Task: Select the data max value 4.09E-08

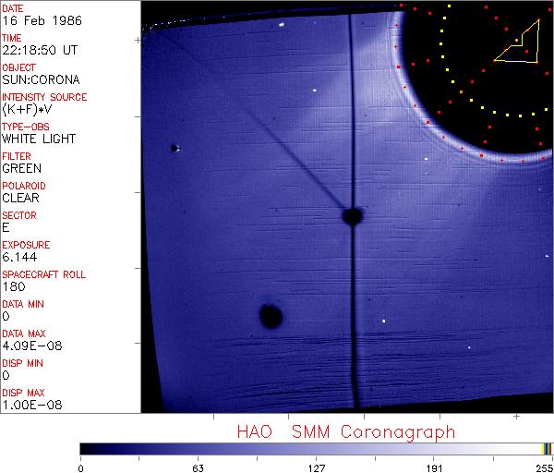Action: tap(29, 346)
